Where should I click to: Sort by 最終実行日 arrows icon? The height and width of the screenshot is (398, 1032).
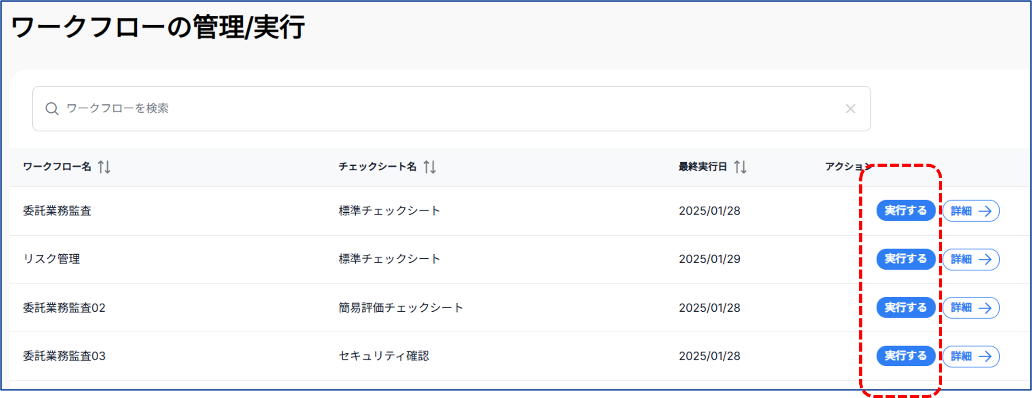click(740, 167)
